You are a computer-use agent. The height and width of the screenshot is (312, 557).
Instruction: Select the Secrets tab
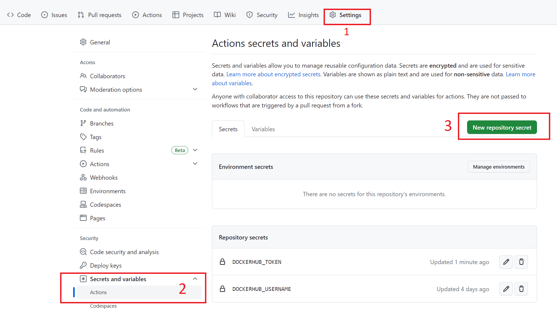(x=228, y=129)
